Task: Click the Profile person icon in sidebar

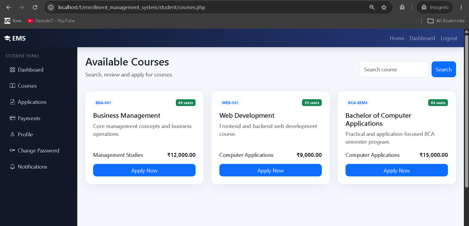Action: pos(12,134)
